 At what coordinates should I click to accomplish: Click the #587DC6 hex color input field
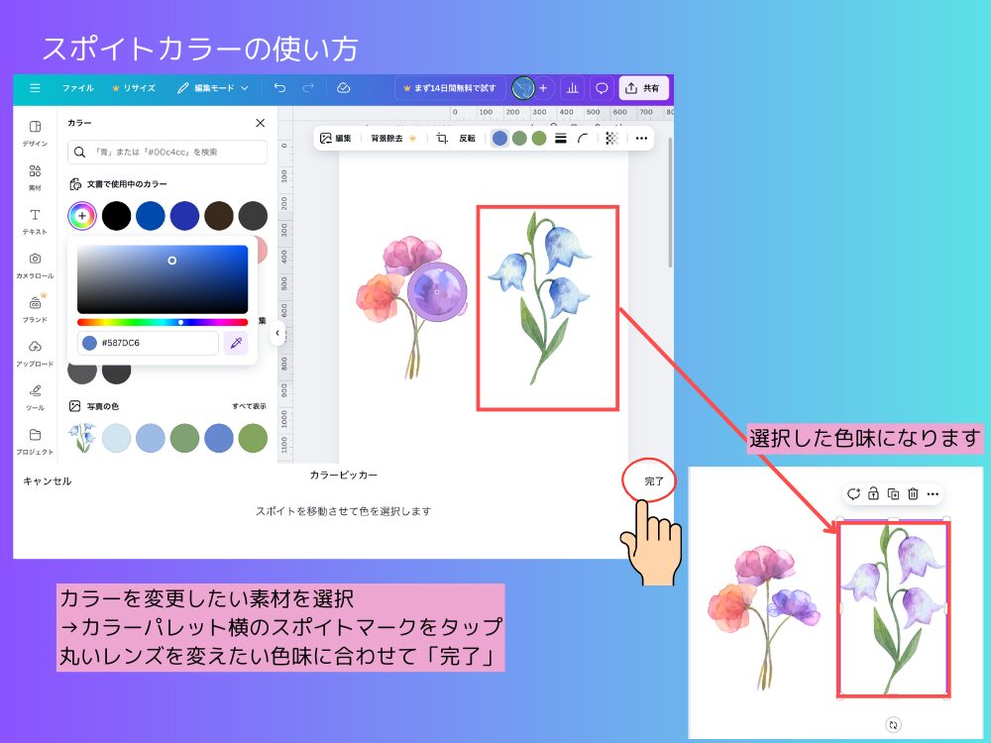click(x=149, y=343)
